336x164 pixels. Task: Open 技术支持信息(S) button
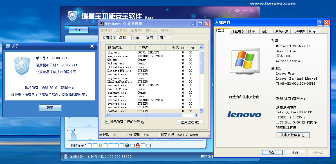click(293, 135)
